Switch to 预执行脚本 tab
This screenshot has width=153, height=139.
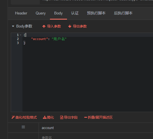(x=96, y=13)
